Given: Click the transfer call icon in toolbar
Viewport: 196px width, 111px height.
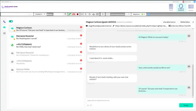Looking at the screenshot, I should click(x=86, y=14).
